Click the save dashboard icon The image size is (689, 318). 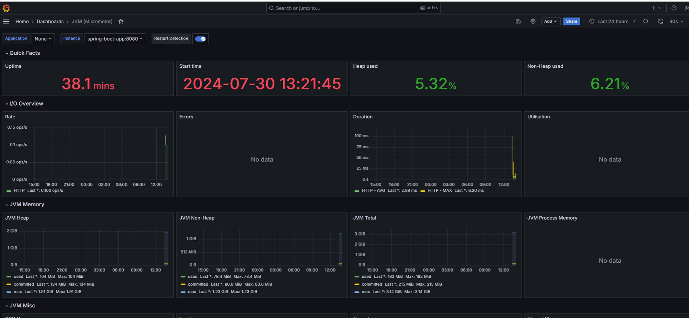pos(518,21)
